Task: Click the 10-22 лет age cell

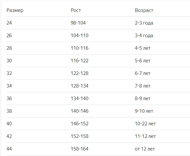Action: [145, 124]
